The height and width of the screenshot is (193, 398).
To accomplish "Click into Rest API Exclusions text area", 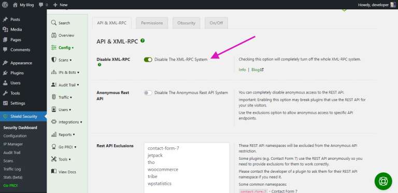I will (187, 168).
